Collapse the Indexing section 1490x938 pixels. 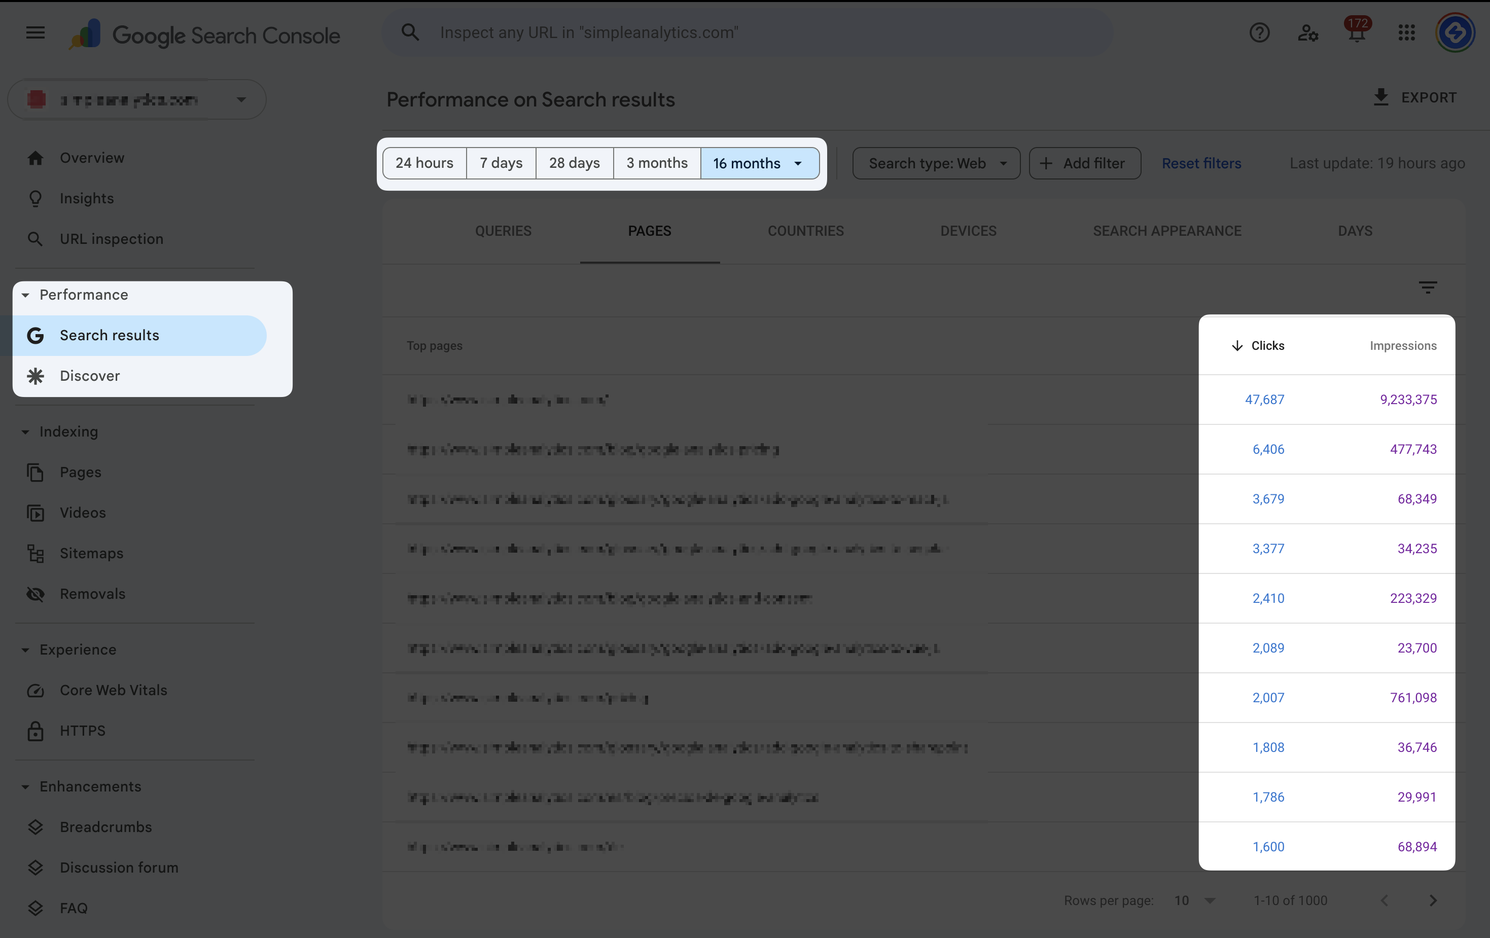pos(25,432)
